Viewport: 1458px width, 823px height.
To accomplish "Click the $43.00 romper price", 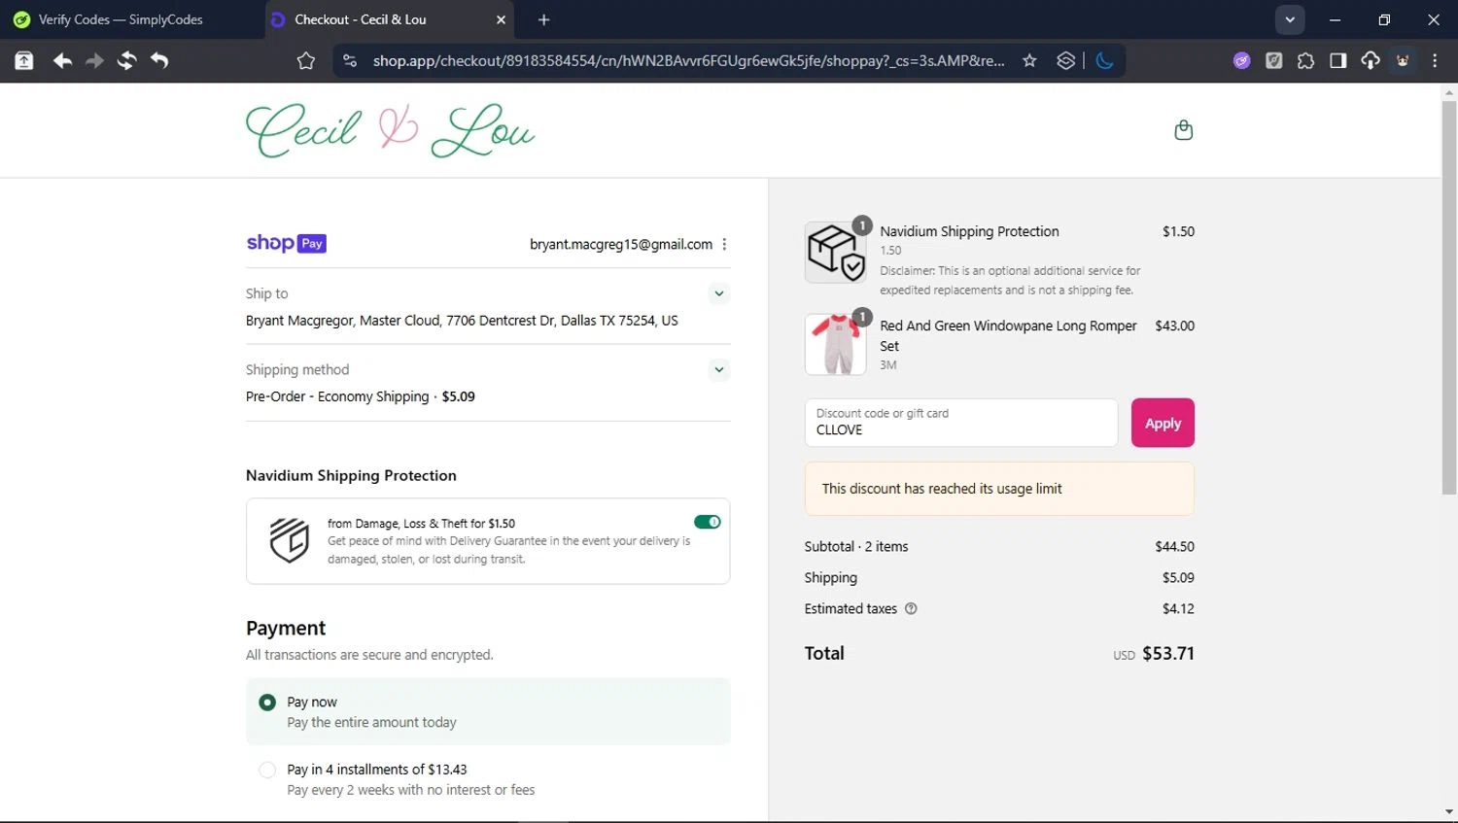I will pyautogui.click(x=1174, y=326).
